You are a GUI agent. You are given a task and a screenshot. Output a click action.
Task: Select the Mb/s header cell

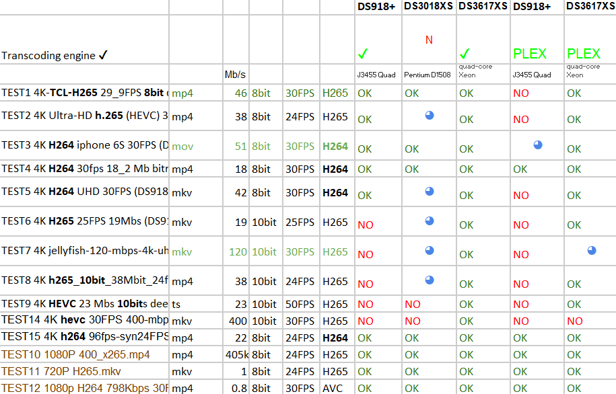pyautogui.click(x=236, y=74)
